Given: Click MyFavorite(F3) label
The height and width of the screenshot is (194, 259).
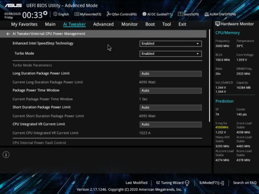Looking at the screenshot, I should click(90, 14).
